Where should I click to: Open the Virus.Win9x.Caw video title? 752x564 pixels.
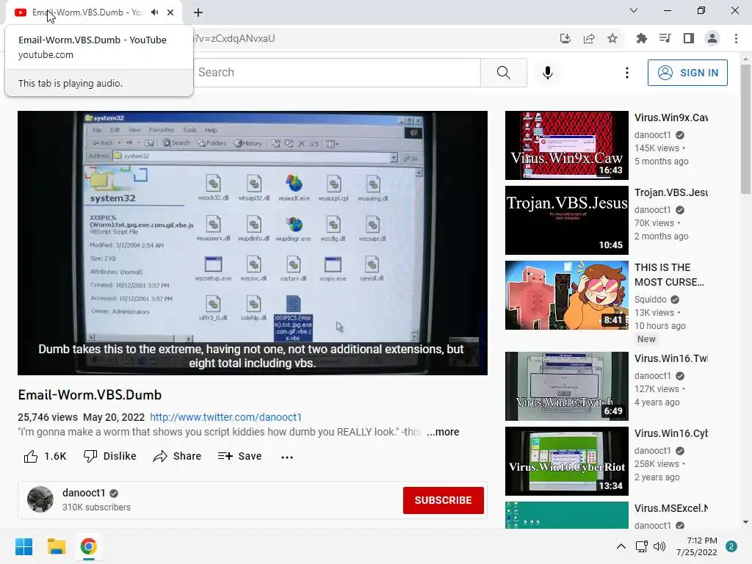click(671, 118)
